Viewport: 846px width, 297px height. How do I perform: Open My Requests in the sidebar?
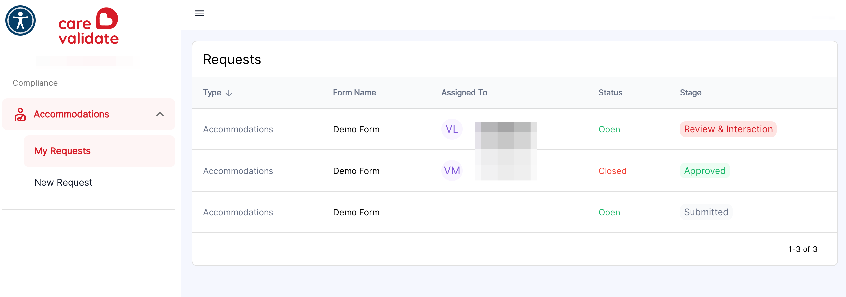coord(99,151)
